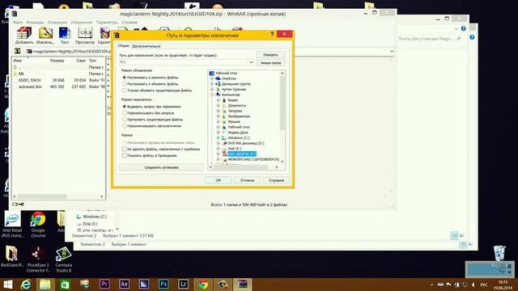
Task: Expand the Видео folder node
Action: click(218, 100)
